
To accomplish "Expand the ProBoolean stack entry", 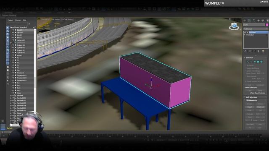I will pyautogui.click(x=245, y=35).
